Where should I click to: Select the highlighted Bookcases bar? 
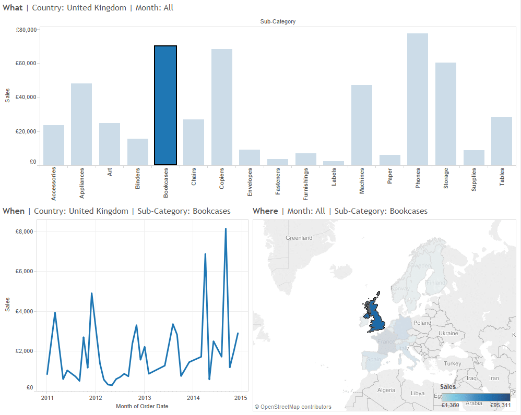pyautogui.click(x=165, y=105)
